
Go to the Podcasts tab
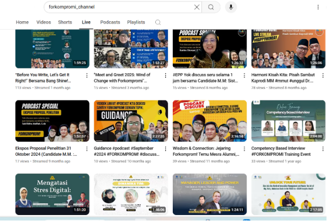tap(110, 22)
